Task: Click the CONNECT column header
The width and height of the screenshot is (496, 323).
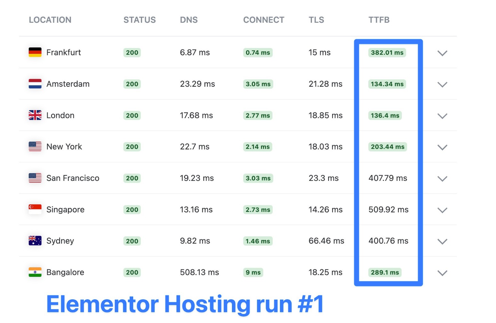Action: click(264, 20)
